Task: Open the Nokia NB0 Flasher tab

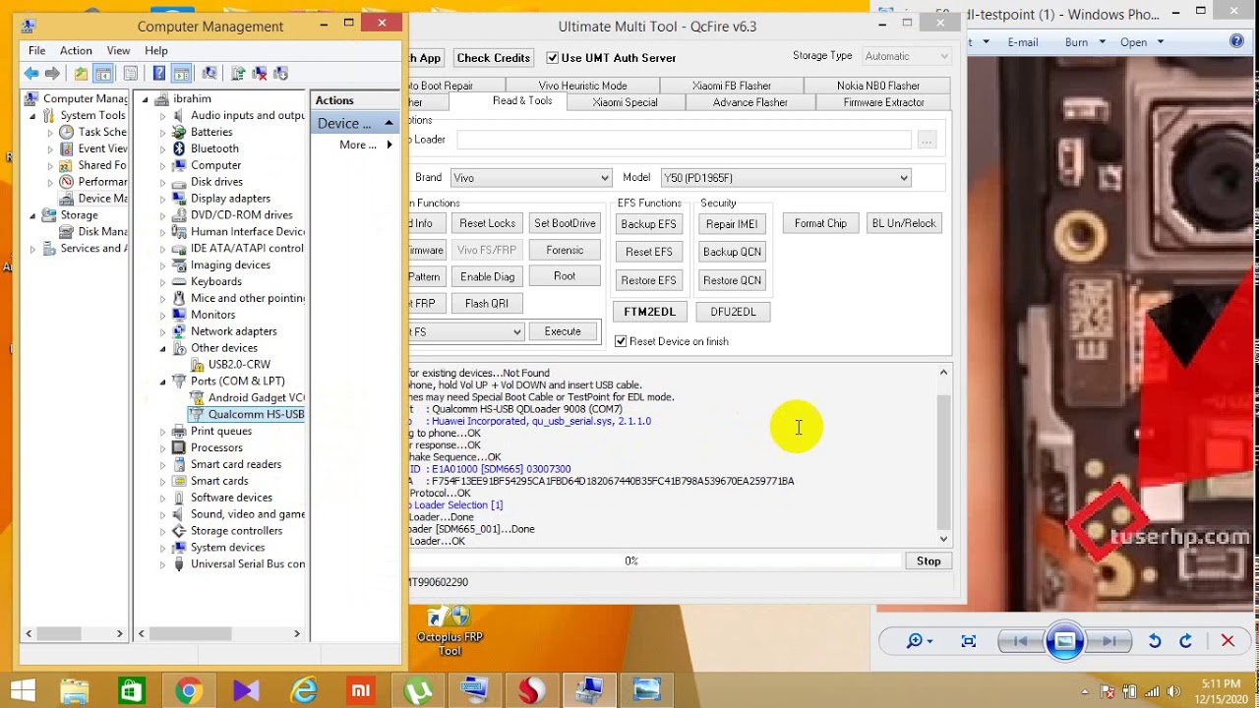Action: [x=878, y=86]
